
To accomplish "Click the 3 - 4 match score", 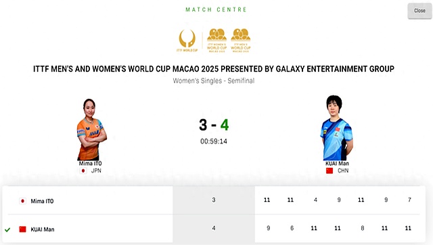I will tap(214, 125).
